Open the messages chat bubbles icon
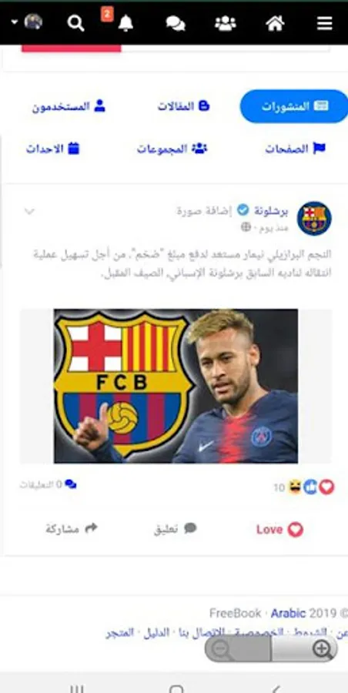 pyautogui.click(x=176, y=23)
